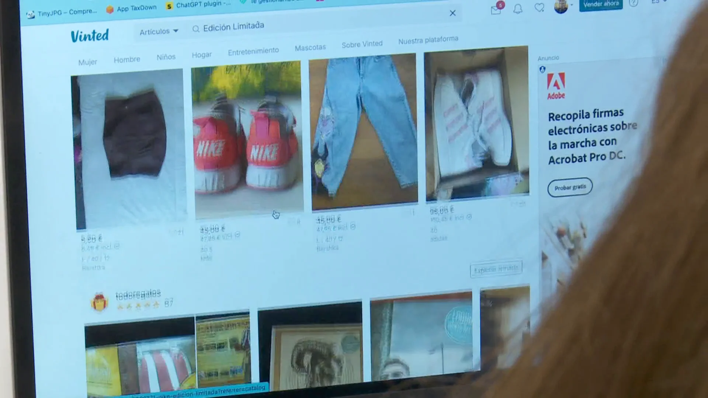Click the Probar gratis ad button

click(570, 187)
